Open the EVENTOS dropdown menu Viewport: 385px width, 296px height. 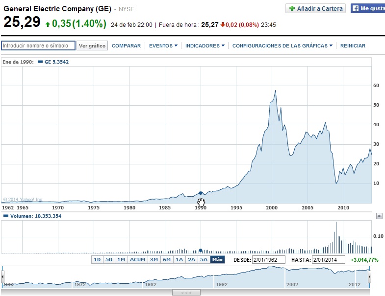(x=163, y=46)
